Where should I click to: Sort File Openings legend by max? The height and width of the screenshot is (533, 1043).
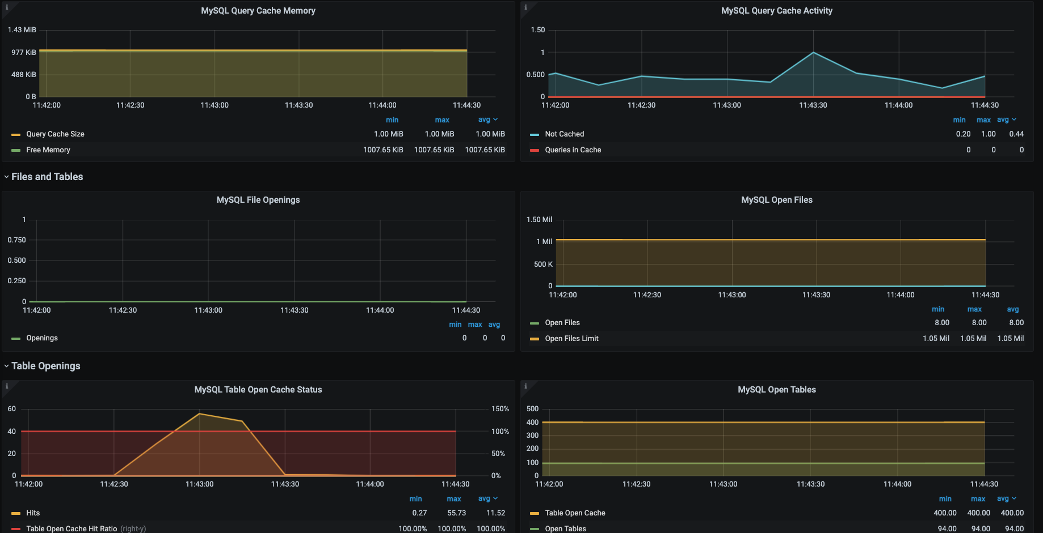[475, 325]
